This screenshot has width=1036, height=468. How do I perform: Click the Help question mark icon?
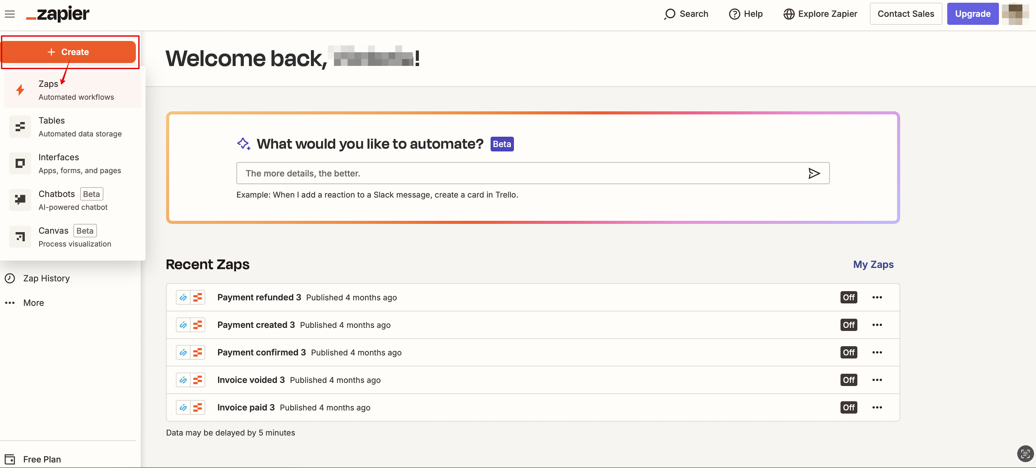tap(734, 14)
